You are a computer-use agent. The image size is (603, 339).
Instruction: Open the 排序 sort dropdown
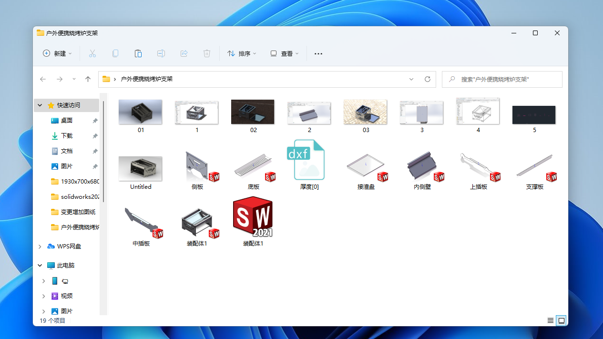point(242,53)
